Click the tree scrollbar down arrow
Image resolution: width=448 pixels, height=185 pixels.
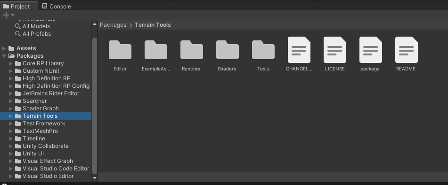click(95, 178)
